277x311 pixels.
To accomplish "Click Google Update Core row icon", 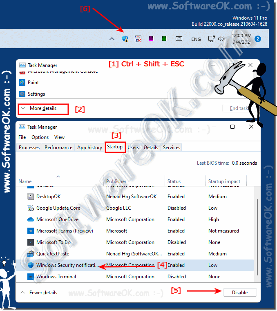I will (31, 208).
